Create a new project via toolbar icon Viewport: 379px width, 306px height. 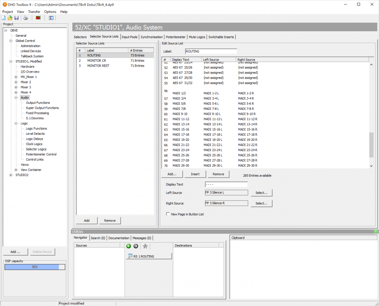click(3, 18)
